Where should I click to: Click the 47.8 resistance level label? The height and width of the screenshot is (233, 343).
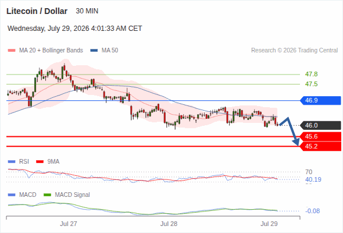[x=311, y=75]
